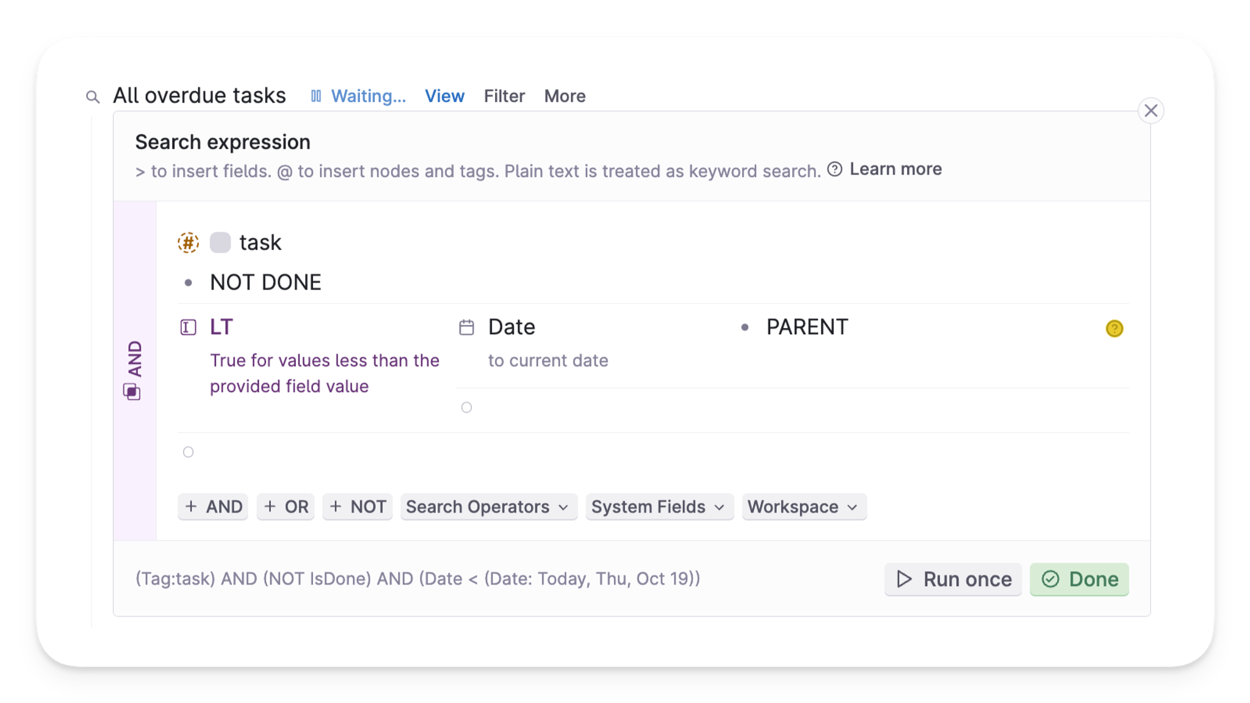Add a + NOT condition
The height and width of the screenshot is (703, 1250).
pyautogui.click(x=358, y=507)
